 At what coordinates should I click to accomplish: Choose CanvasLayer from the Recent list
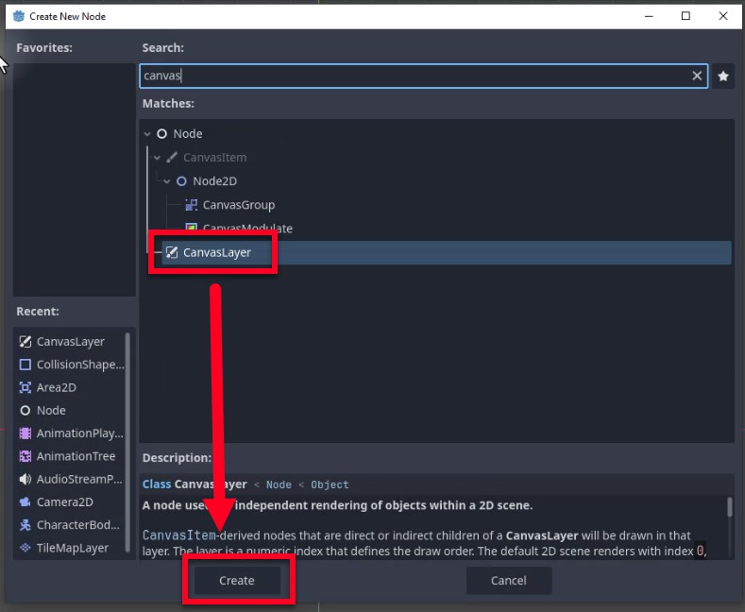(x=70, y=342)
